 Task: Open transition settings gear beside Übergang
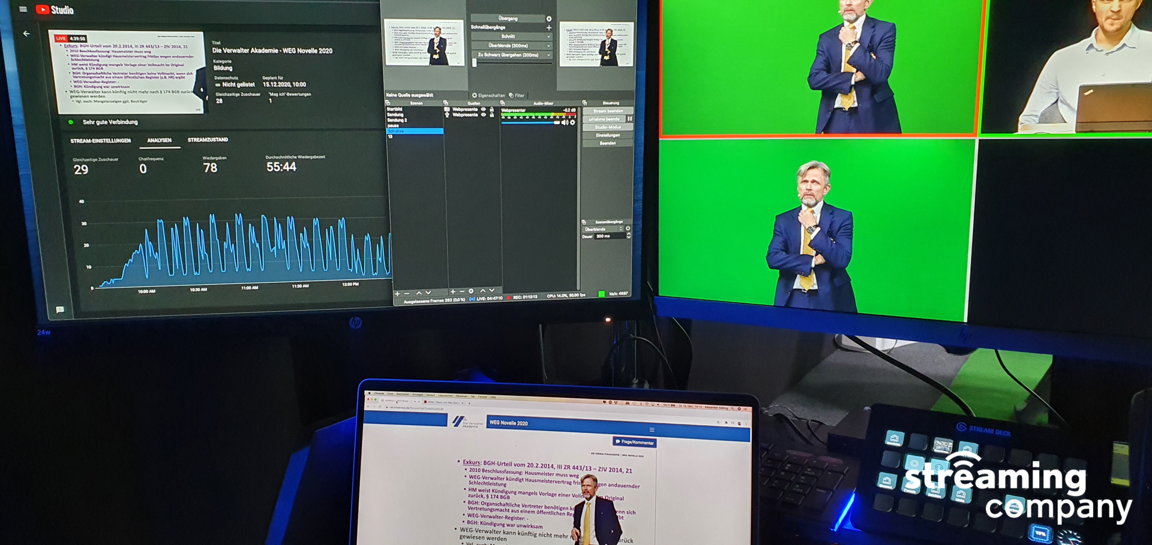pos(549,19)
